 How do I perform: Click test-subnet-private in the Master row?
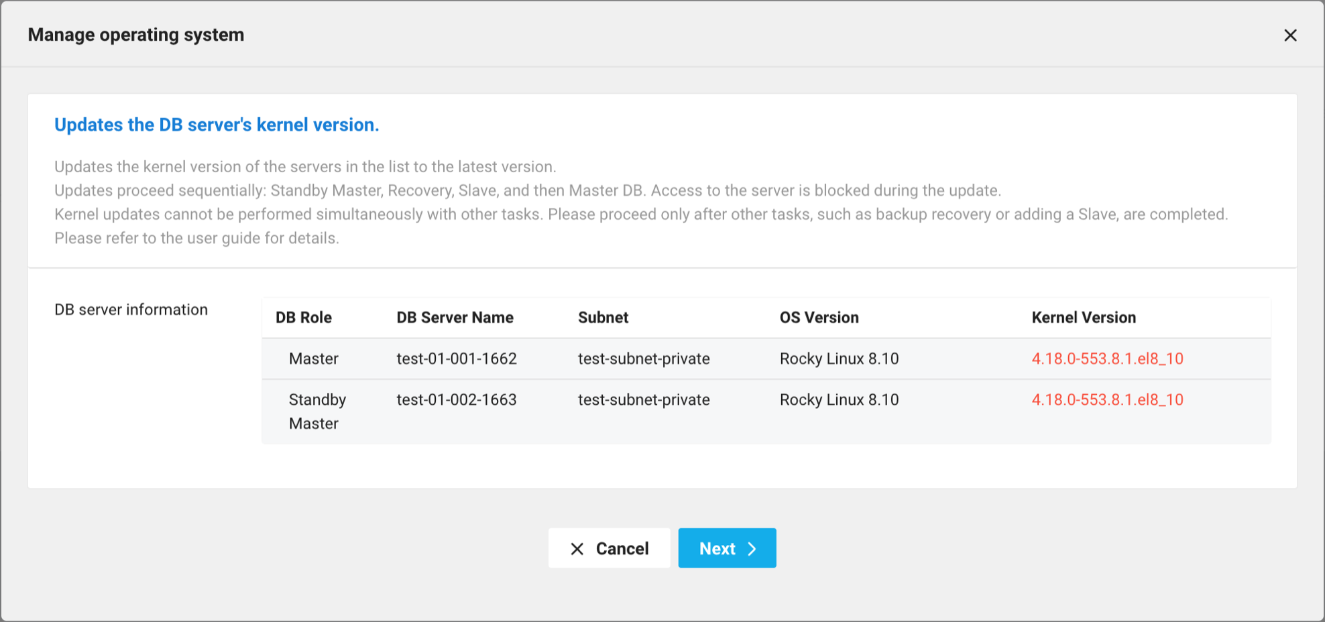pyautogui.click(x=644, y=359)
